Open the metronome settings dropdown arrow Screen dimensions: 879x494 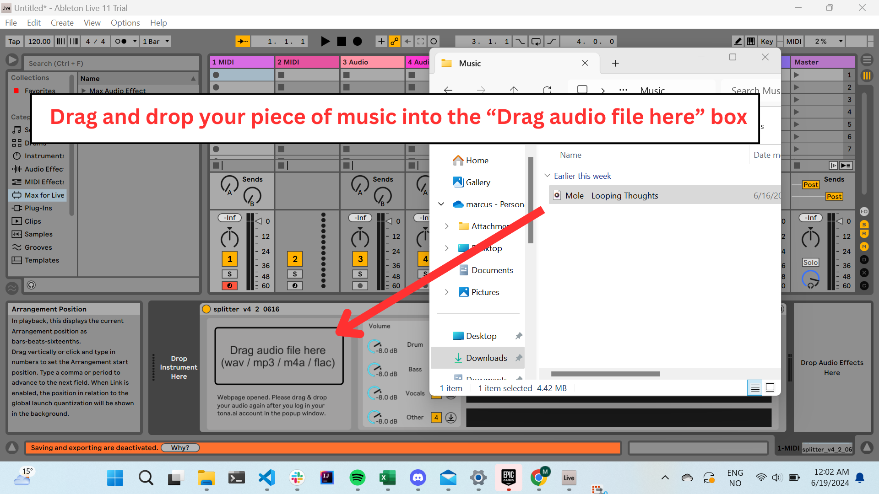[x=135, y=42]
